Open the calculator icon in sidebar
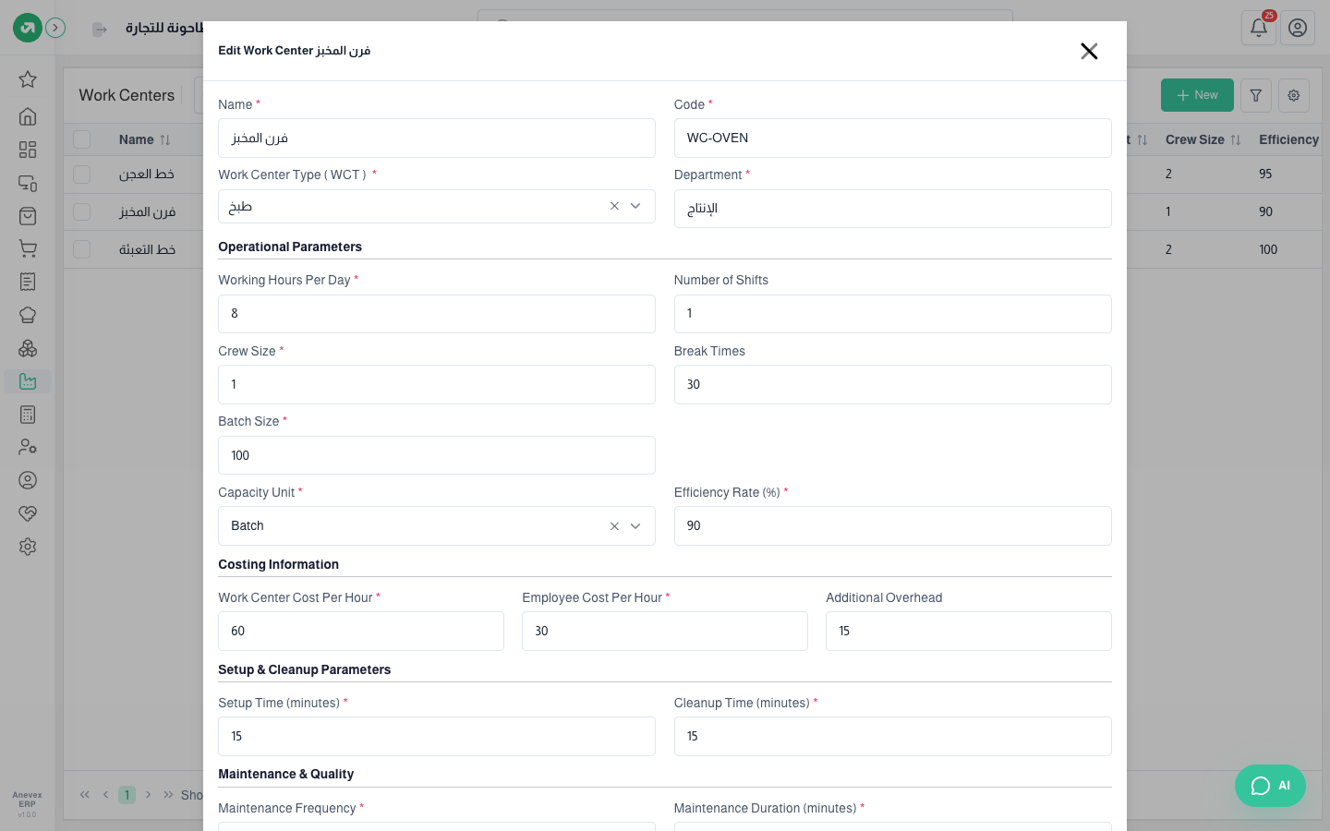 (28, 415)
